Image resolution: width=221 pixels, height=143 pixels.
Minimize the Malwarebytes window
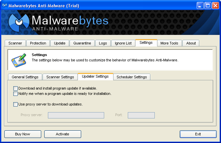[200, 6]
